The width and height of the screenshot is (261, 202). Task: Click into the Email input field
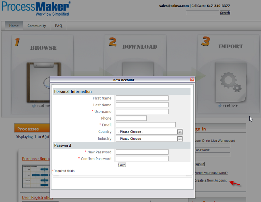coord(145,125)
